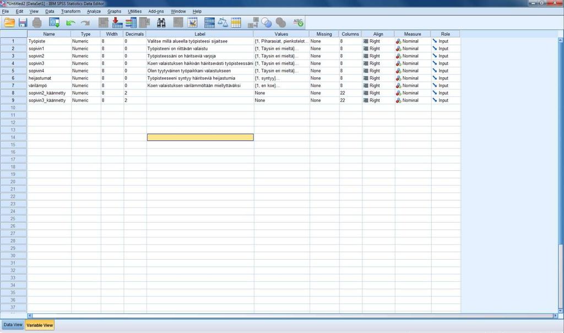The width and height of the screenshot is (564, 333).
Task: Run Spell Check with the ABC icon
Action: (x=298, y=23)
